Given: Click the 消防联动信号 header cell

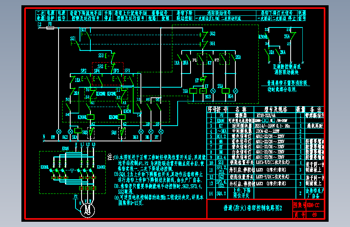Looking at the screenshot, I should tap(225, 13).
